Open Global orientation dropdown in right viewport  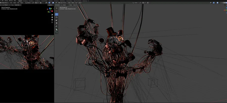(x=136, y=3)
